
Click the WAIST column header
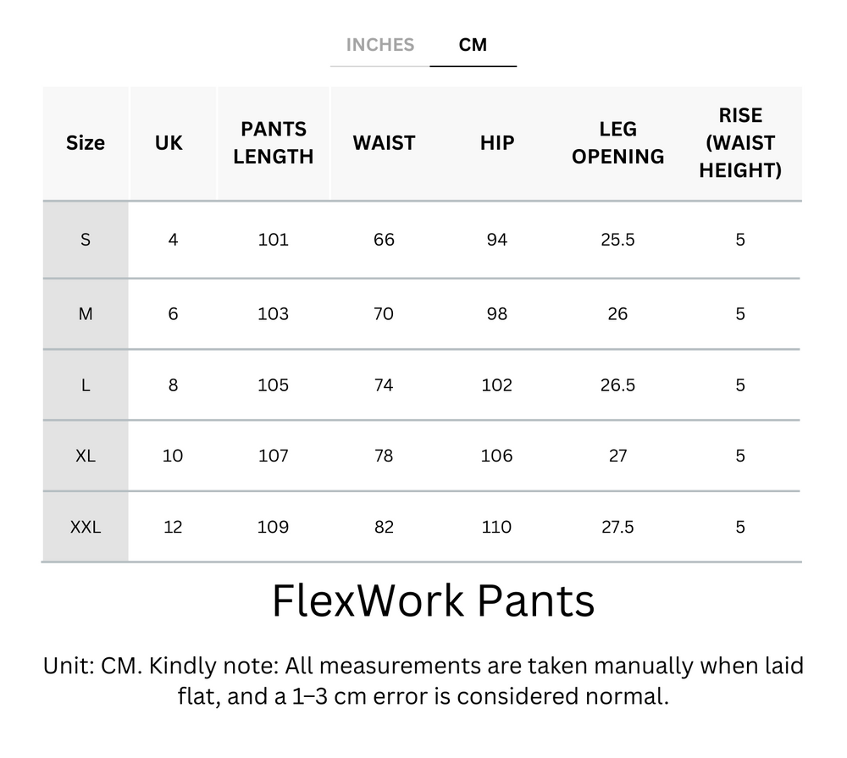384,143
